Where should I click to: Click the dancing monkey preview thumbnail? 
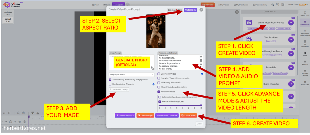coord(156,31)
